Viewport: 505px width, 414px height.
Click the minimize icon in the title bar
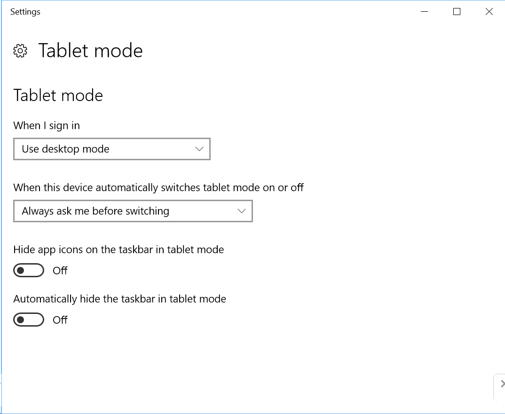click(424, 12)
